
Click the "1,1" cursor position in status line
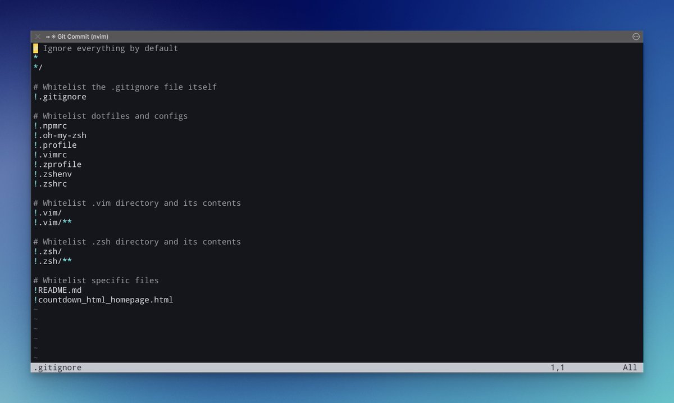coord(557,368)
